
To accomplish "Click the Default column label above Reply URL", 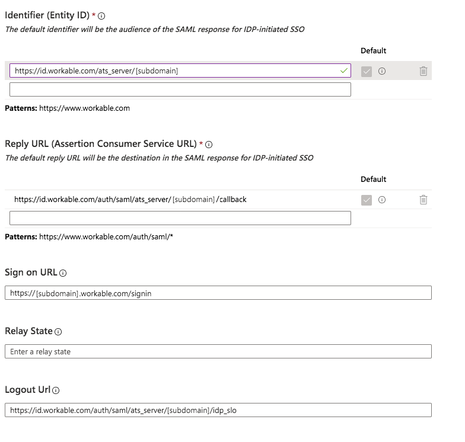I will pos(374,179).
